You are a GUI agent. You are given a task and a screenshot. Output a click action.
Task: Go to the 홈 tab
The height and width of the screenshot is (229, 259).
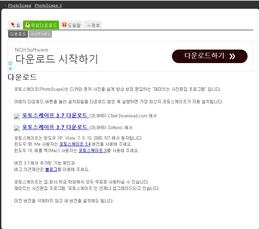click(x=15, y=25)
